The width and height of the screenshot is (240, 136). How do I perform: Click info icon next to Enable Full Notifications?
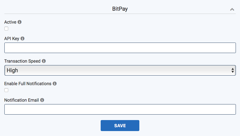(x=55, y=84)
